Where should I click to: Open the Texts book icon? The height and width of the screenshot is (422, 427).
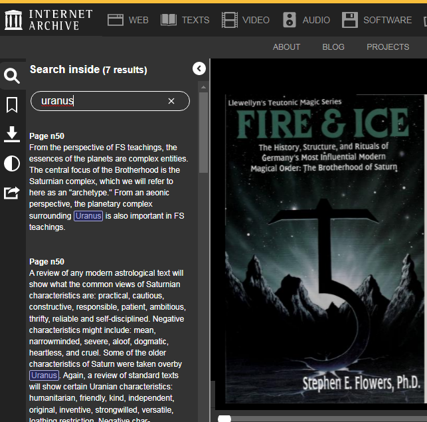(169, 20)
